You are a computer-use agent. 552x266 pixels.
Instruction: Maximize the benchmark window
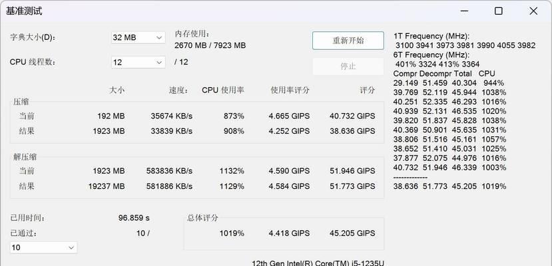coord(499,11)
